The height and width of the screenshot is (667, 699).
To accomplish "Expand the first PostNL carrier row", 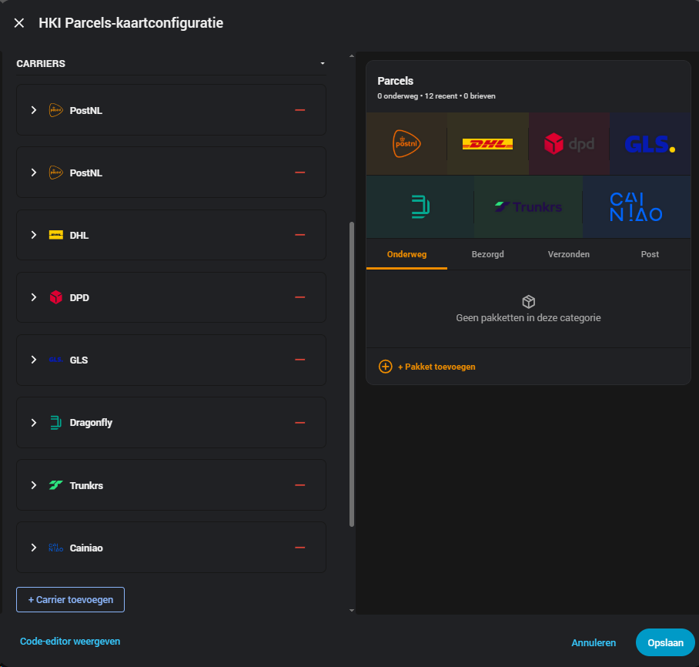I will [33, 110].
